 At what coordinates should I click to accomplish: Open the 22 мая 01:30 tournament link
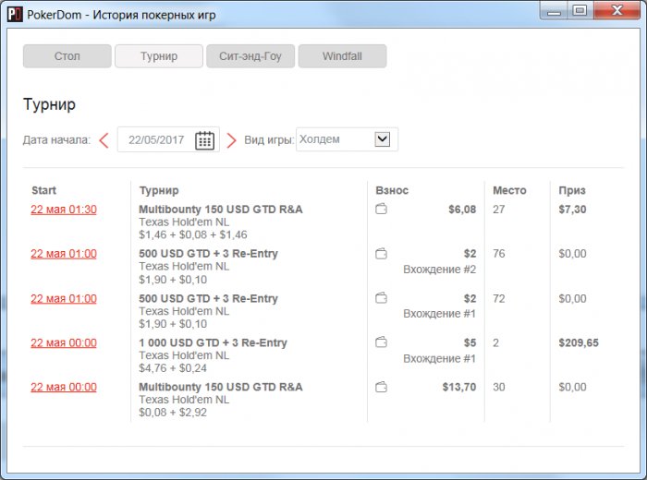(x=64, y=210)
